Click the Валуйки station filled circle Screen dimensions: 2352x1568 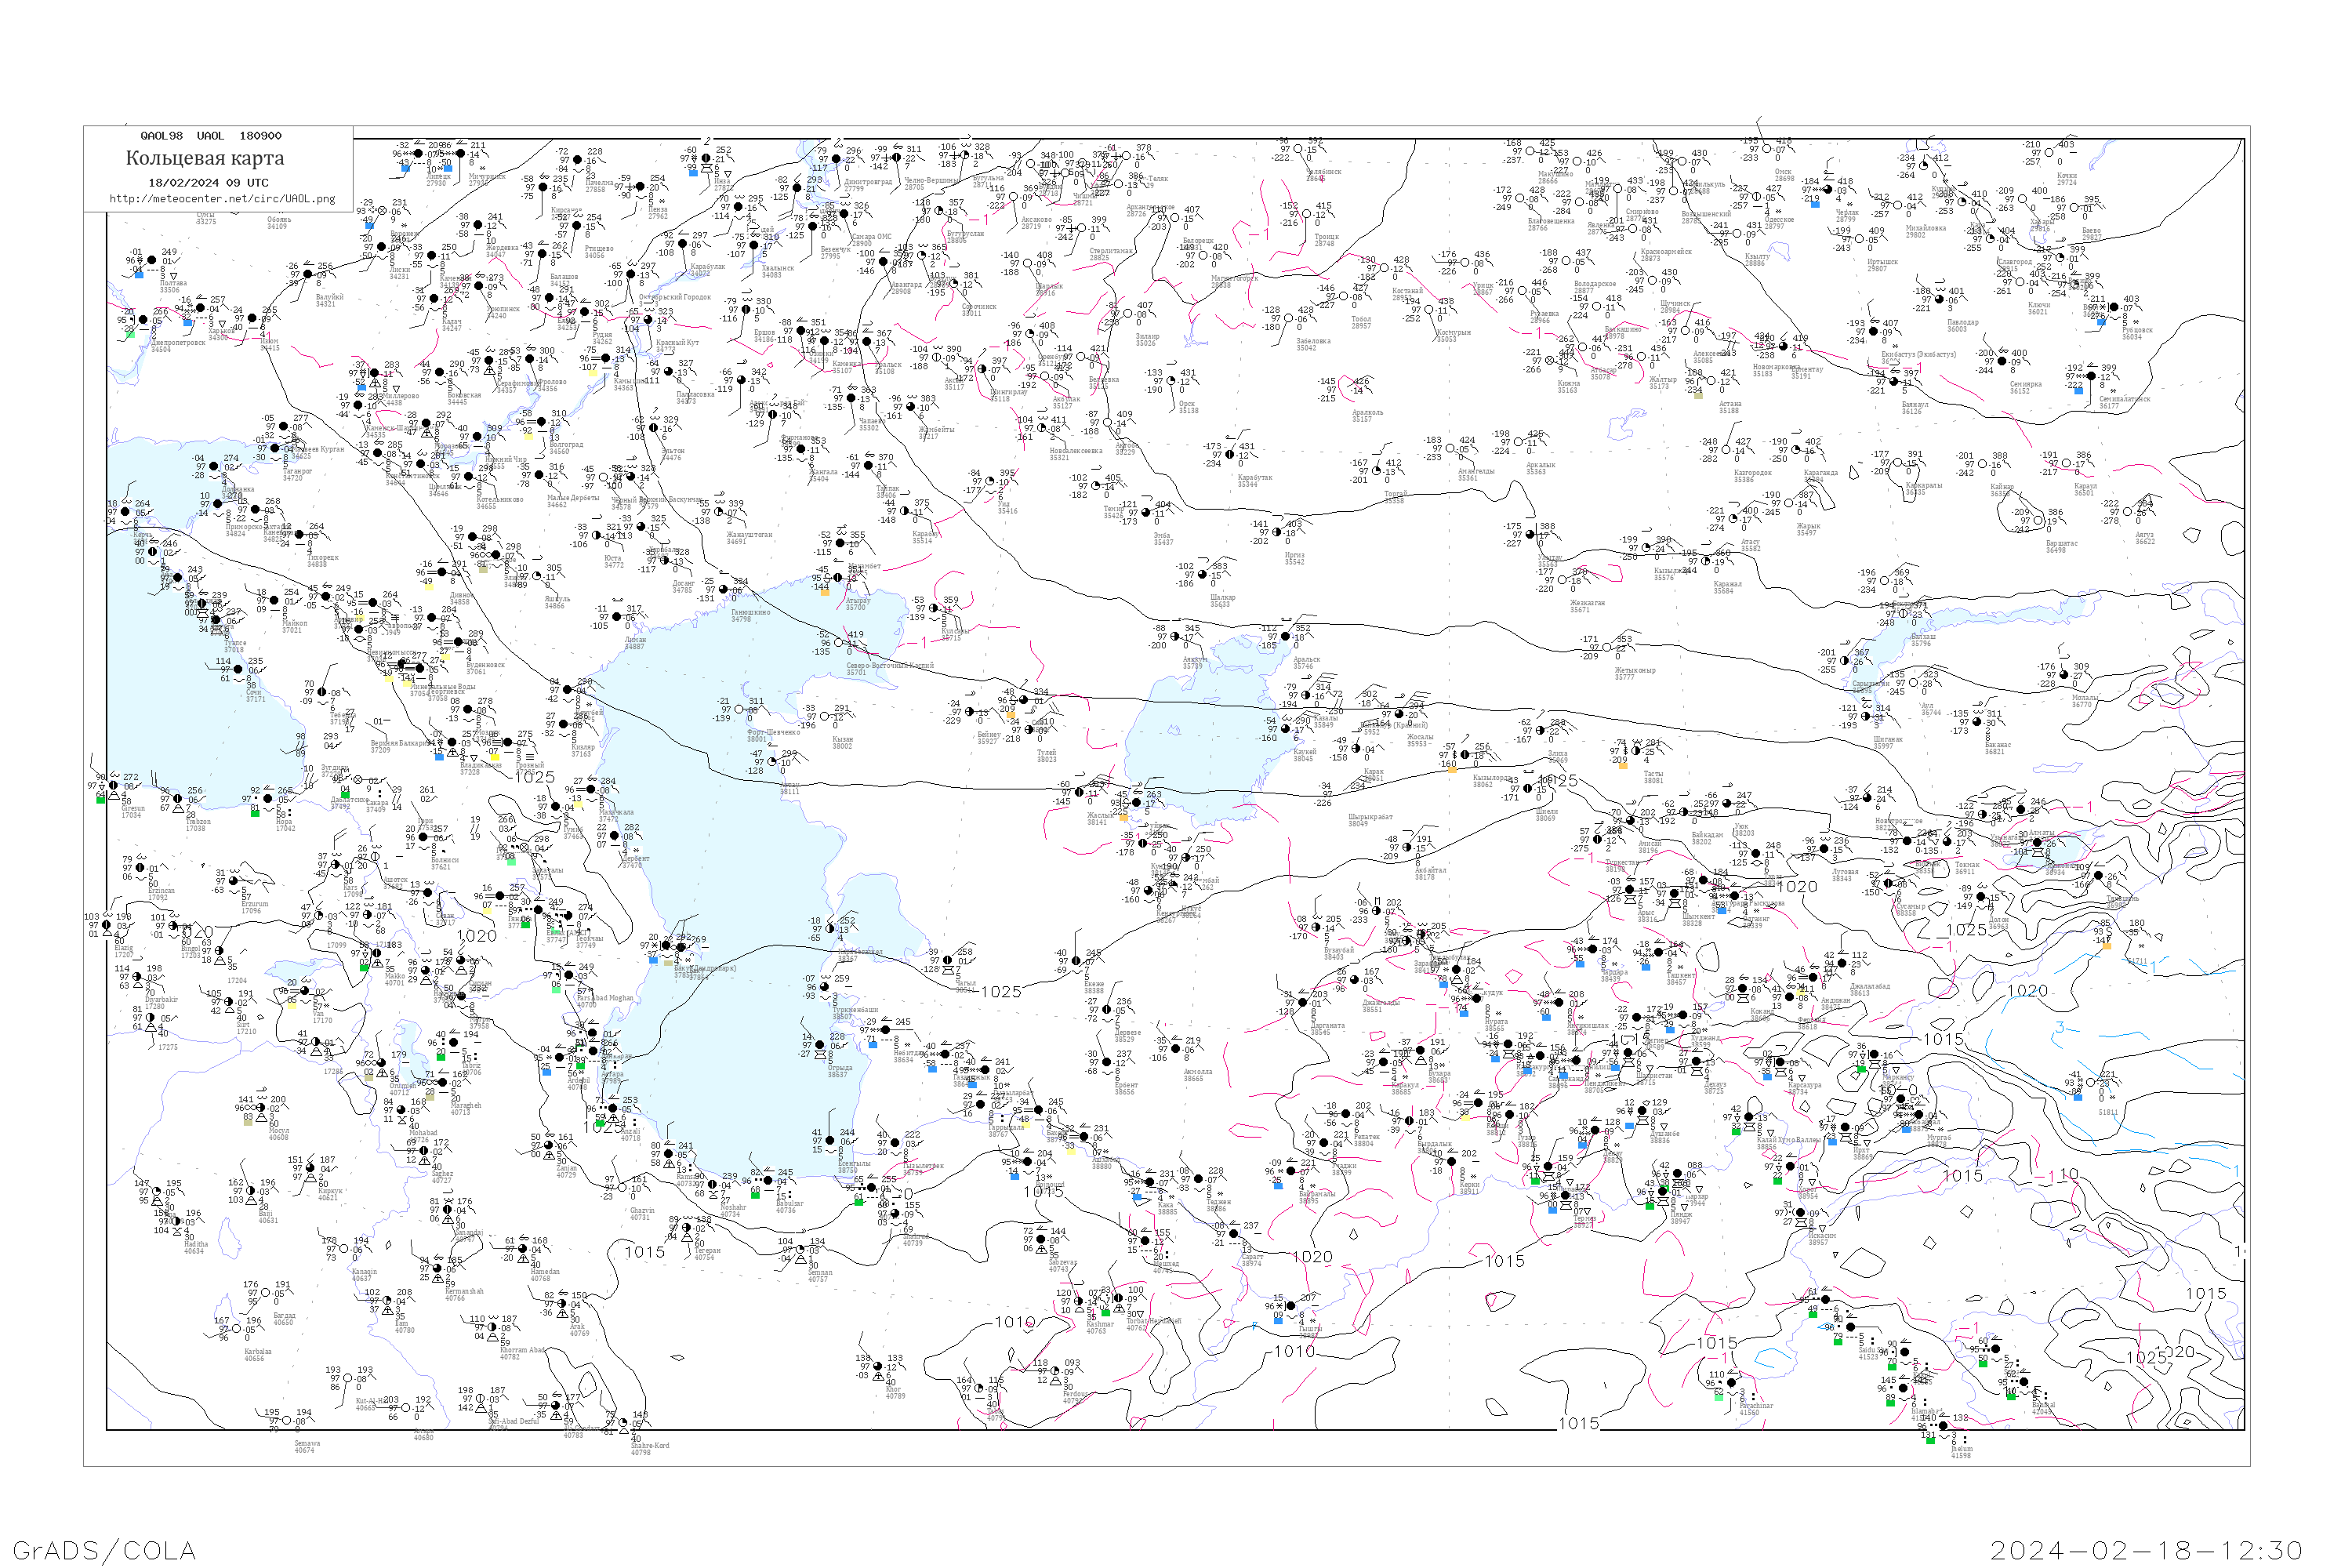pos(308,274)
